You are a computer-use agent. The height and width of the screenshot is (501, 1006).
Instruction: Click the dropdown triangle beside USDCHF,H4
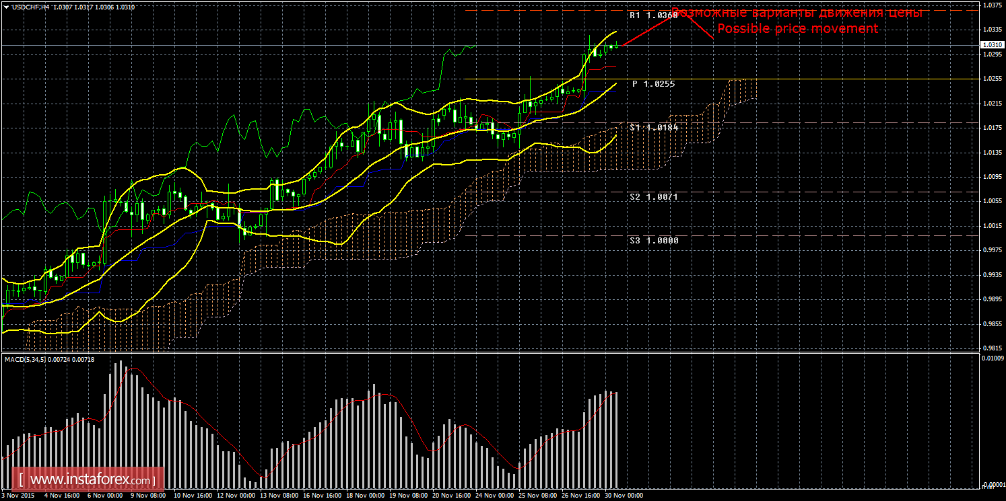pyautogui.click(x=6, y=7)
